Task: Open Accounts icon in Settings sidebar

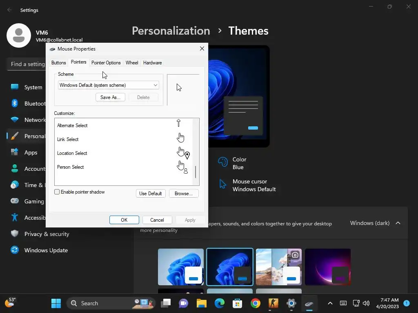Action: point(15,168)
